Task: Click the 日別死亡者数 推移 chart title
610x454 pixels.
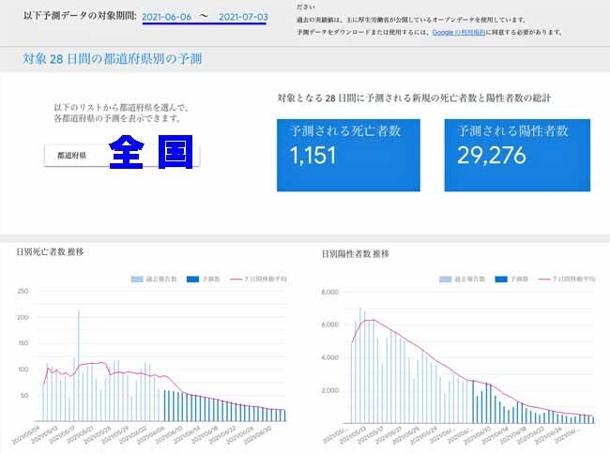Action: click(x=50, y=252)
